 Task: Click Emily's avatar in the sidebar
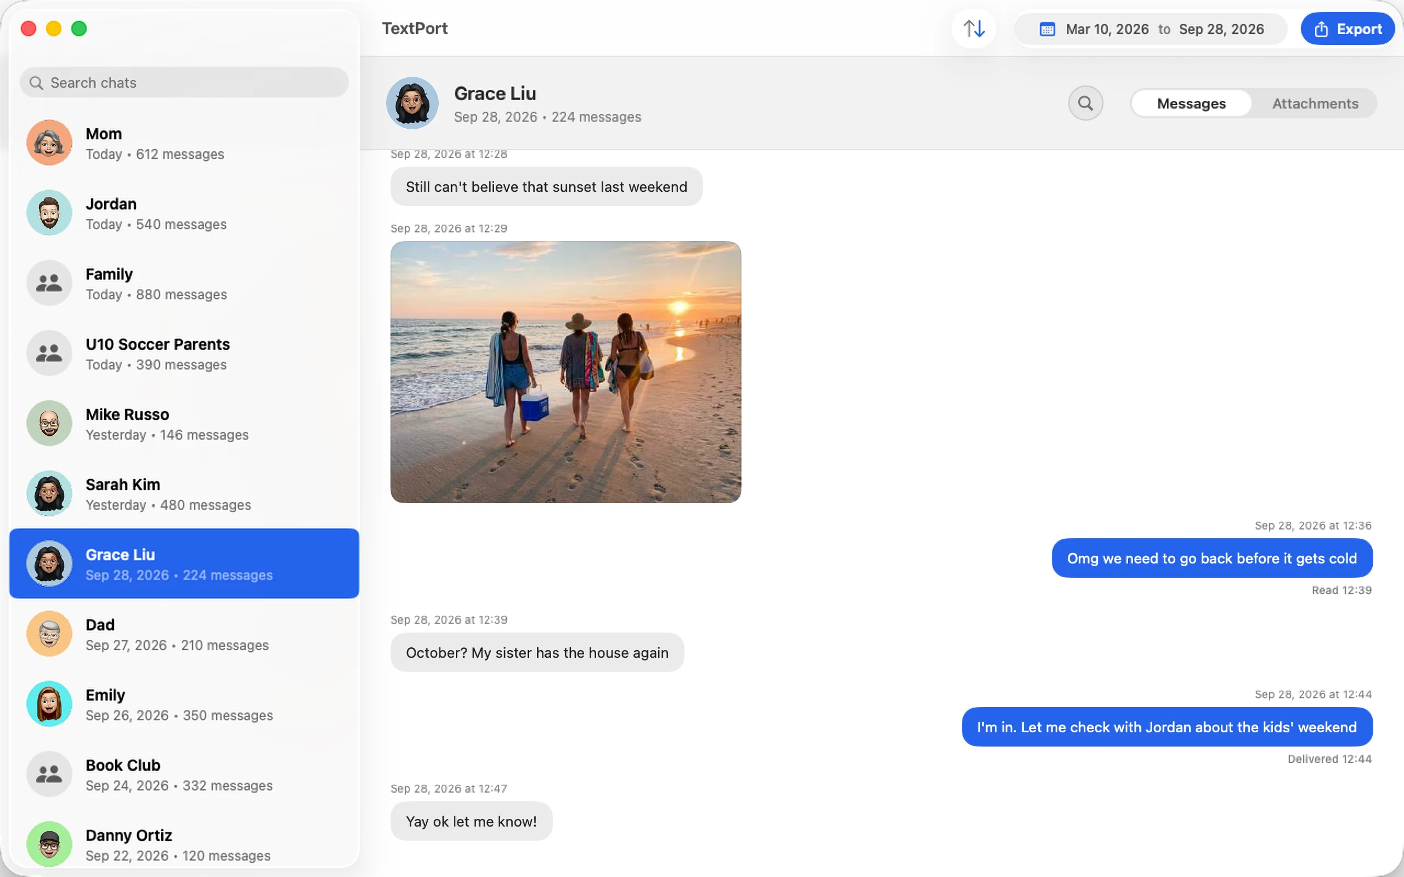click(49, 704)
